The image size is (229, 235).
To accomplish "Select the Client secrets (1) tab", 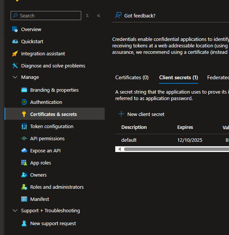I will point(178,77).
